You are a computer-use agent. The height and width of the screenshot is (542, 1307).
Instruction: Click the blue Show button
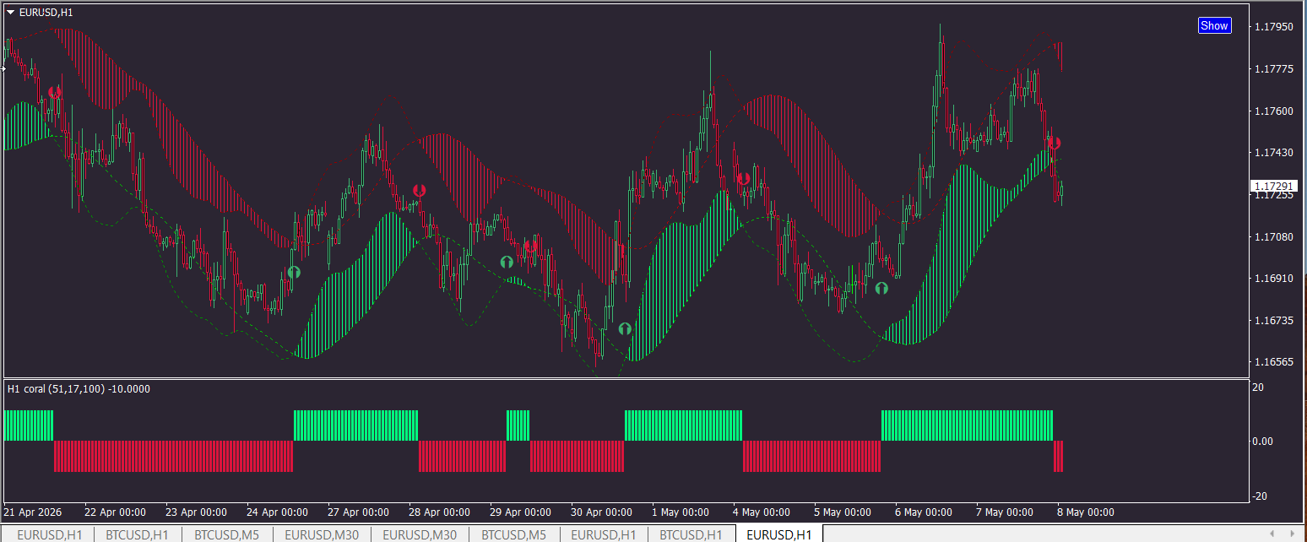click(1214, 25)
